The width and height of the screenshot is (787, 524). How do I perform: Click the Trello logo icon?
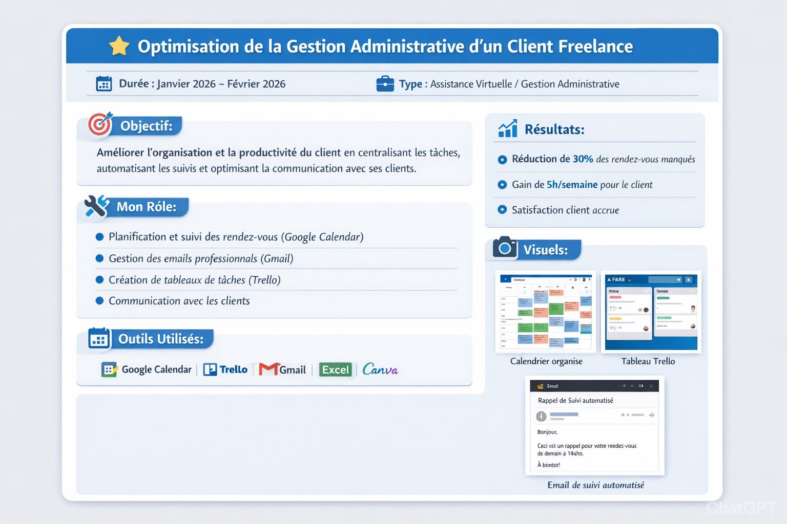pyautogui.click(x=210, y=369)
